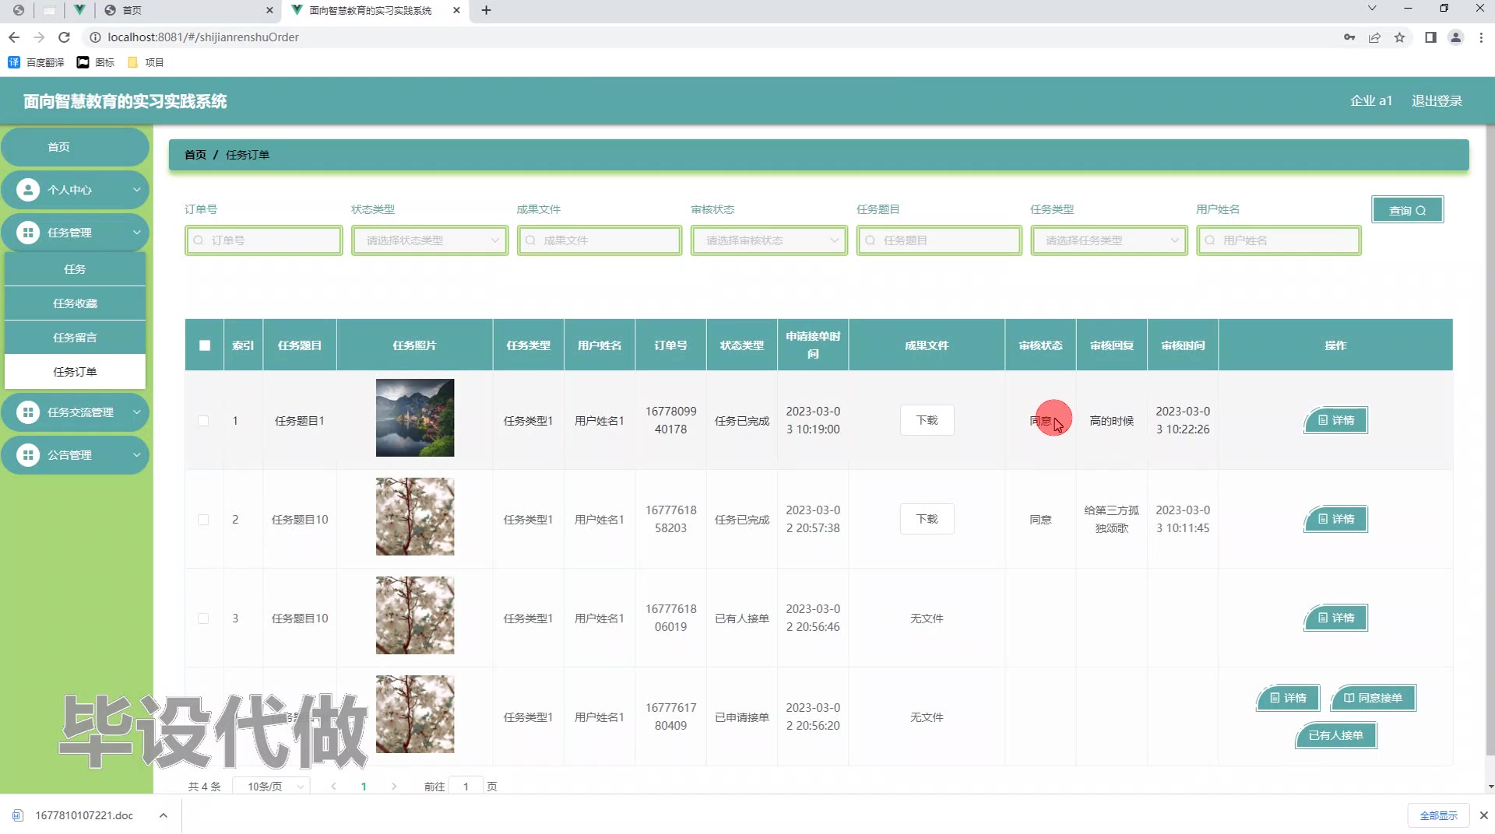Select 任务留言 submenu item
This screenshot has height=834, width=1495.
tap(75, 338)
